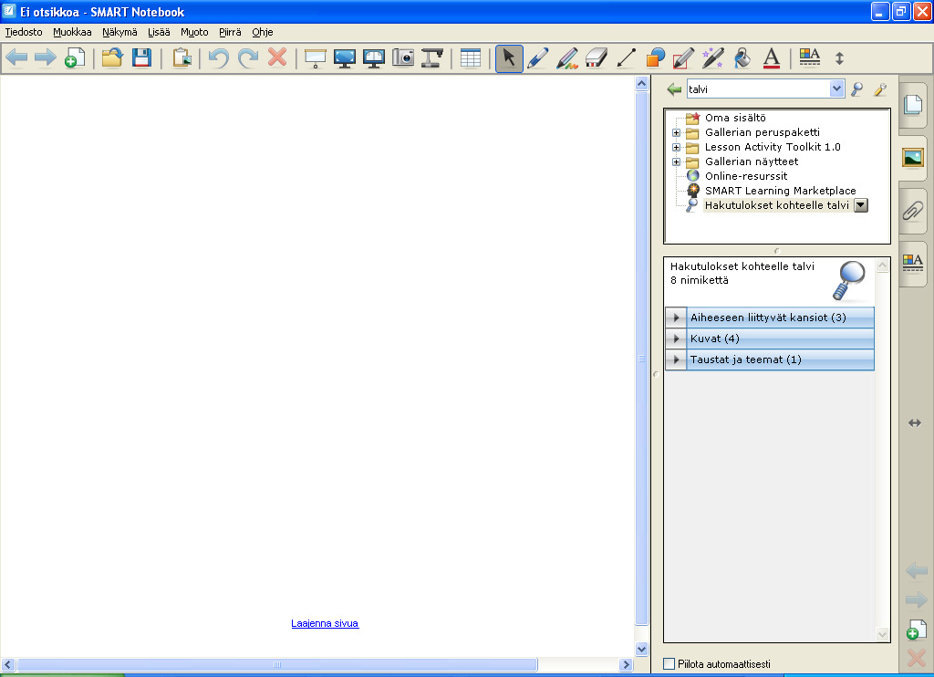
Task: Open the Lisää menu
Action: (159, 32)
